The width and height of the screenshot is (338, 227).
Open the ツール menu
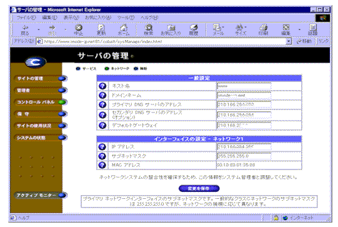pyautogui.click(x=126, y=18)
